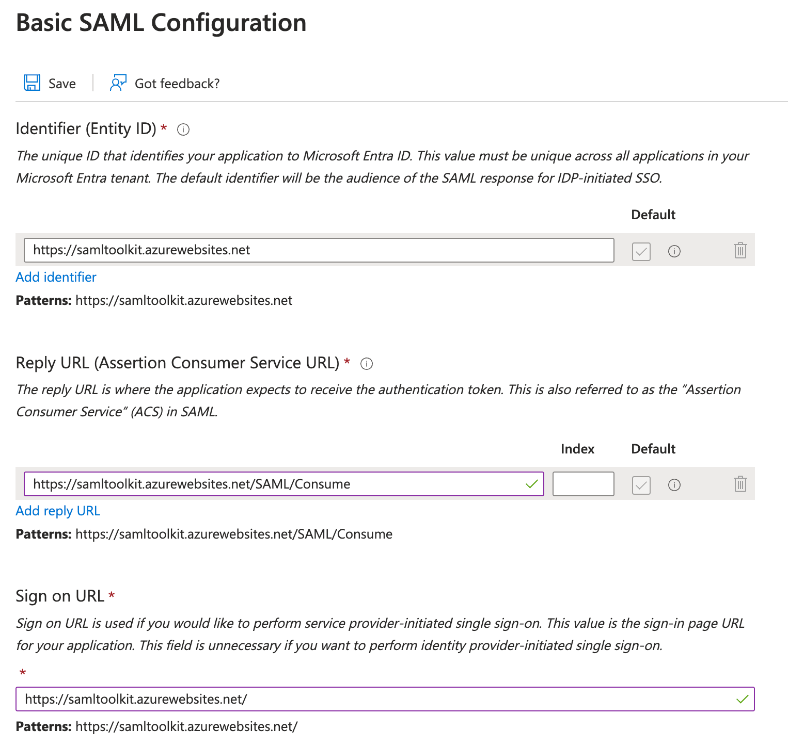This screenshot has height=747, width=788.
Task: Toggle the Default checkbox for the identifier
Action: (641, 252)
